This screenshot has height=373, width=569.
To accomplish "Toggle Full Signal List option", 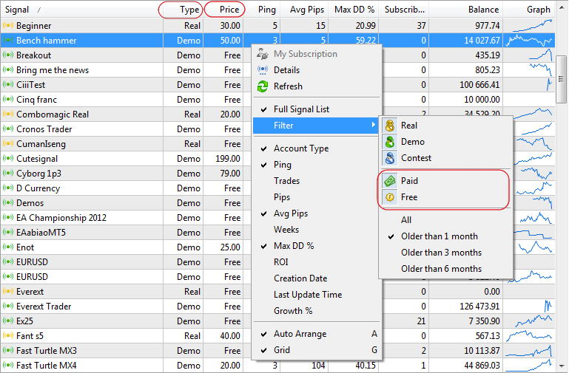I will (317, 109).
